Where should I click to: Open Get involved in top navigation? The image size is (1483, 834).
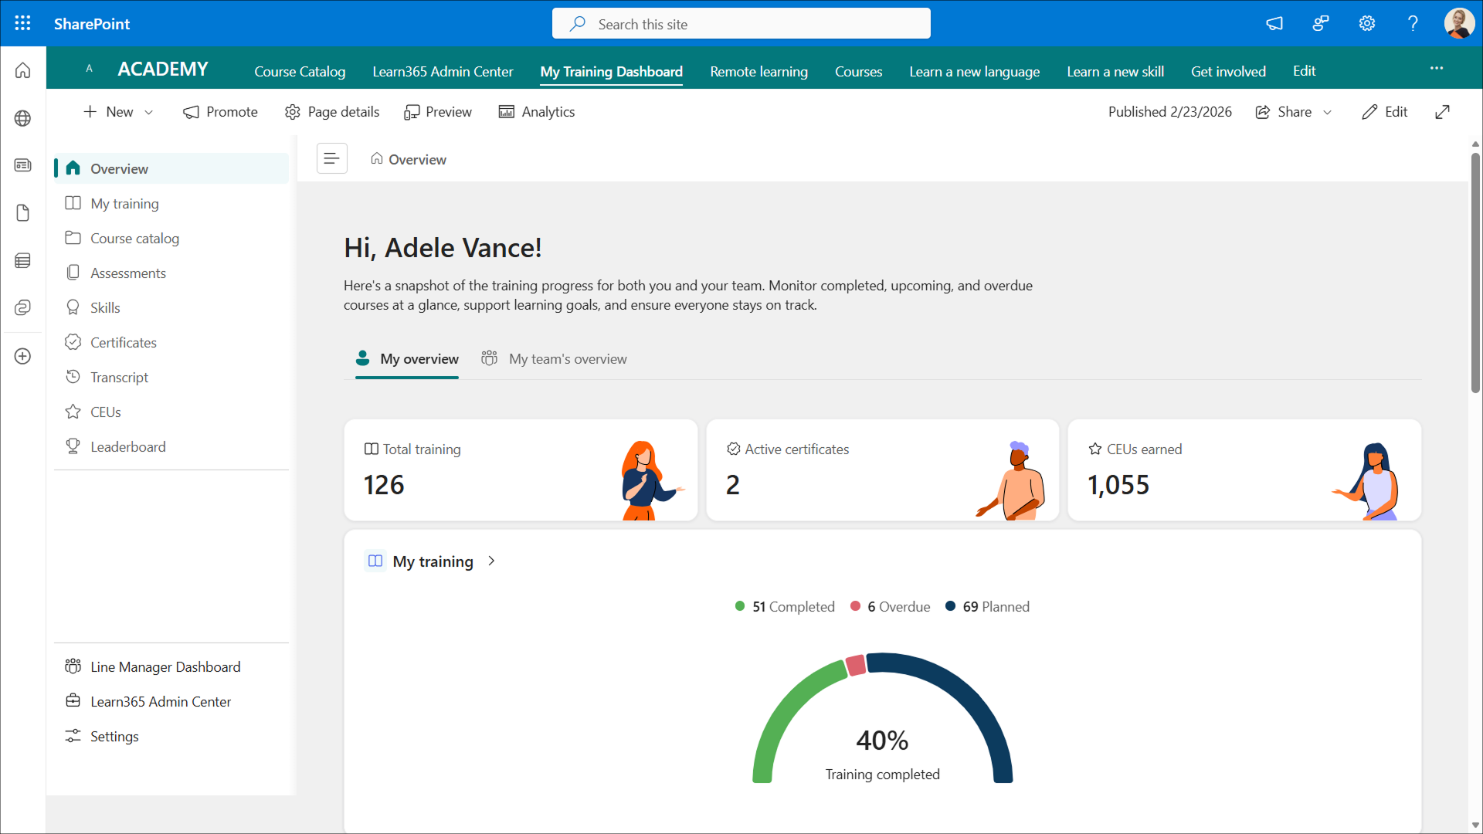pos(1228,71)
